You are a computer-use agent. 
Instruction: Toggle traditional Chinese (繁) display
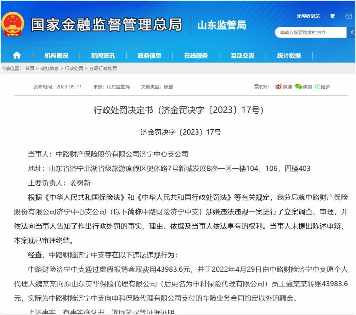333,16
